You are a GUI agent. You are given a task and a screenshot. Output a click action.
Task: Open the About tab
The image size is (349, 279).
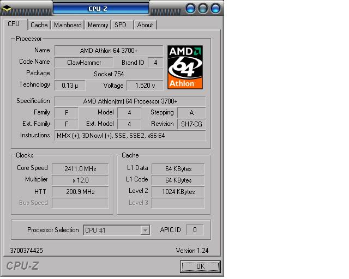tap(145, 25)
